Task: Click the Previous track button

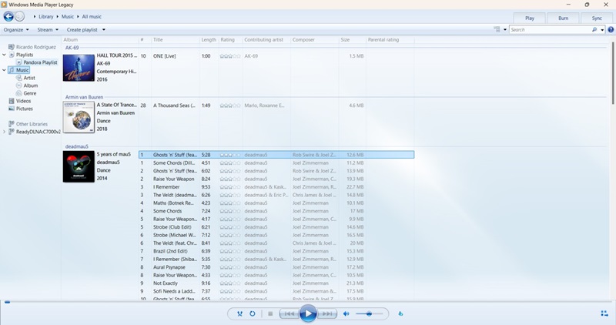Action: (290, 313)
